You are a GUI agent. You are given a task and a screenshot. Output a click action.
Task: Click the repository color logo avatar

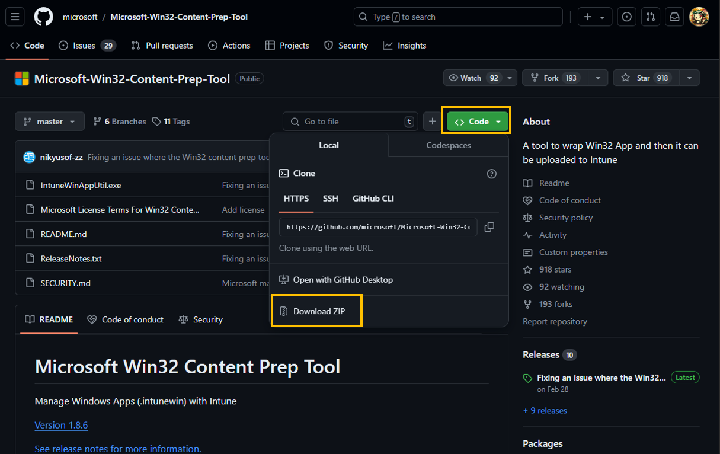click(22, 78)
